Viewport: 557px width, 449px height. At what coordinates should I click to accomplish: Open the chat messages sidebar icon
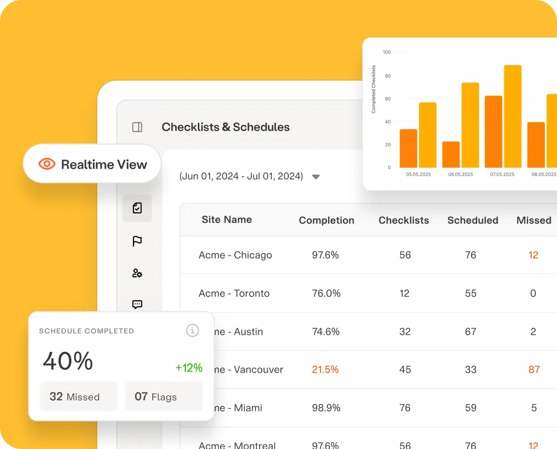[x=137, y=304]
